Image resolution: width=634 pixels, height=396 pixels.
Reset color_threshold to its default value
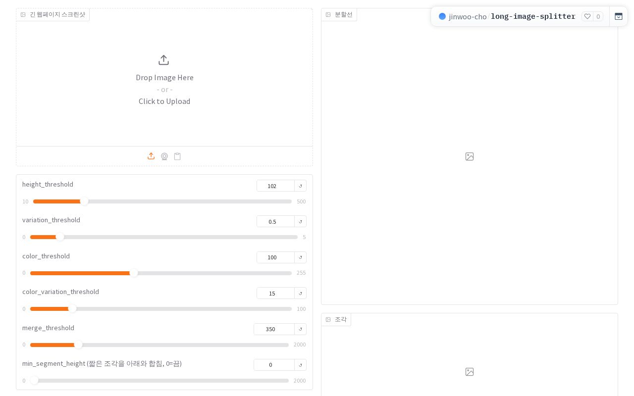[x=300, y=257]
